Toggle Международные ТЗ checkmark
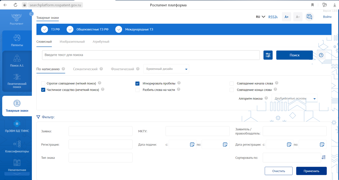Viewport: 339px width, 180px height. pos(119,29)
